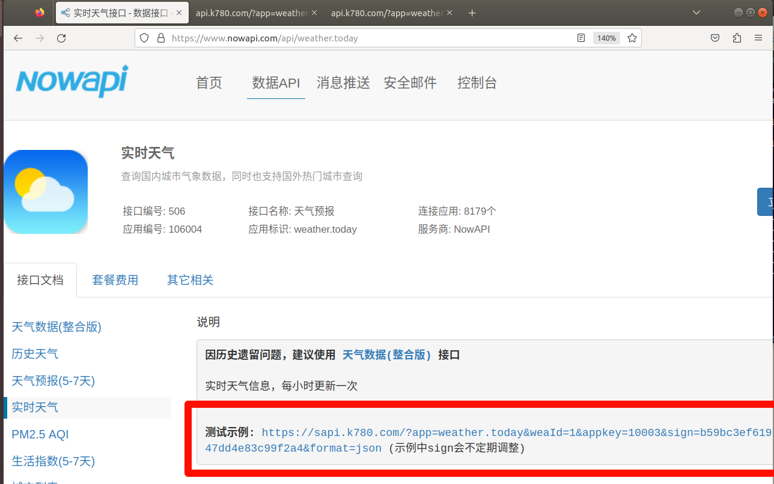Viewport: 774px width, 484px height.
Task: Open 生活指数(5-7天) in sidebar
Action: click(x=53, y=461)
